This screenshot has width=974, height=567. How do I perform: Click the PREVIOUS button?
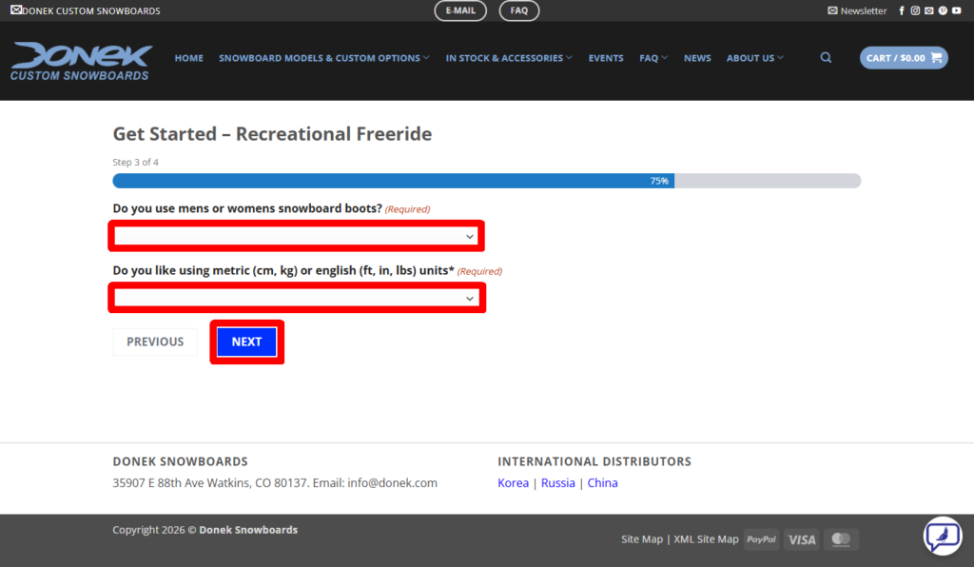155,342
